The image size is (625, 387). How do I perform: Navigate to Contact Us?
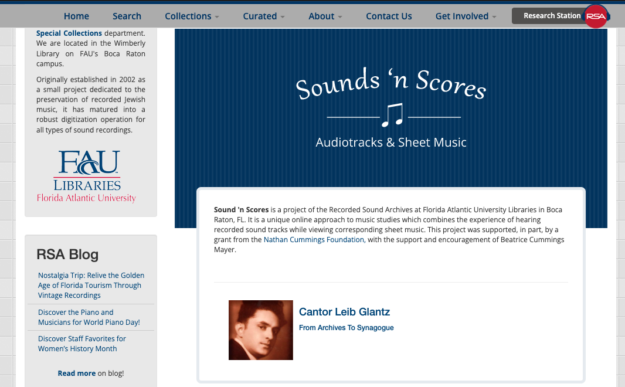(389, 16)
